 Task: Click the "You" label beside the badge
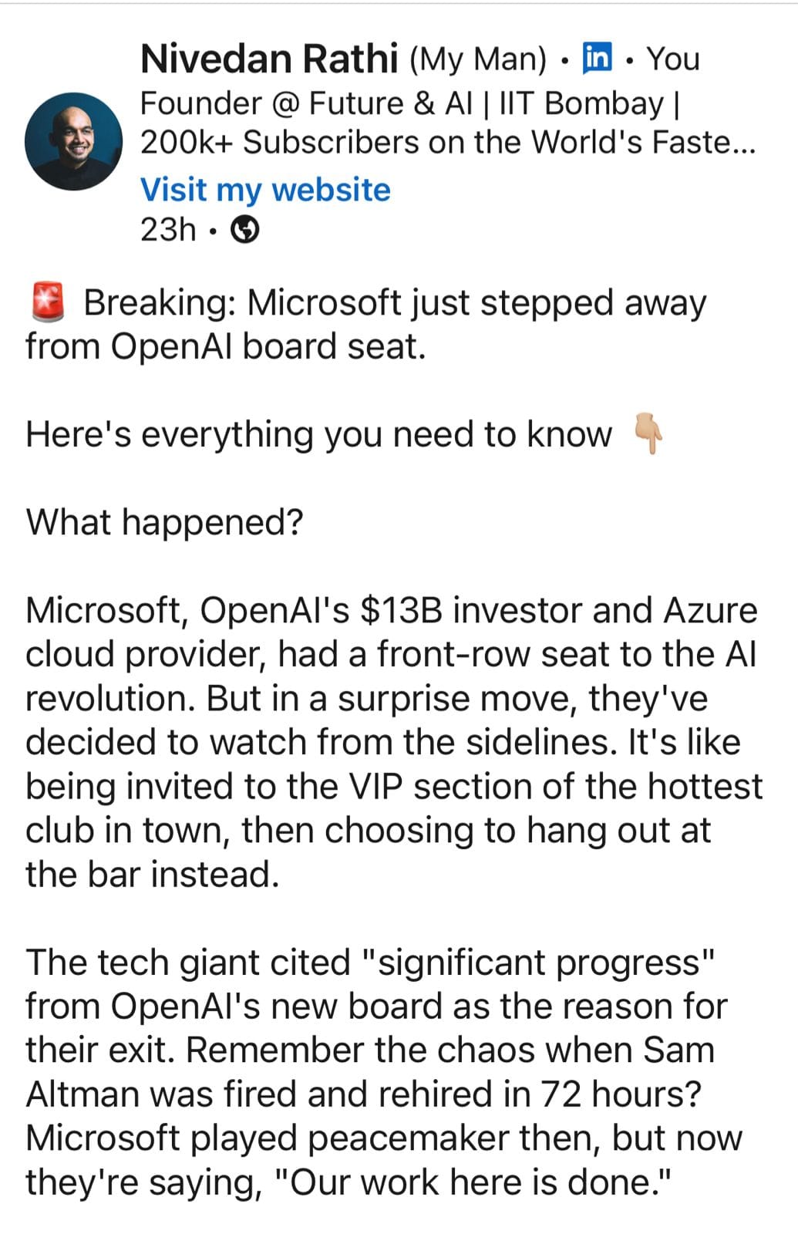672,59
